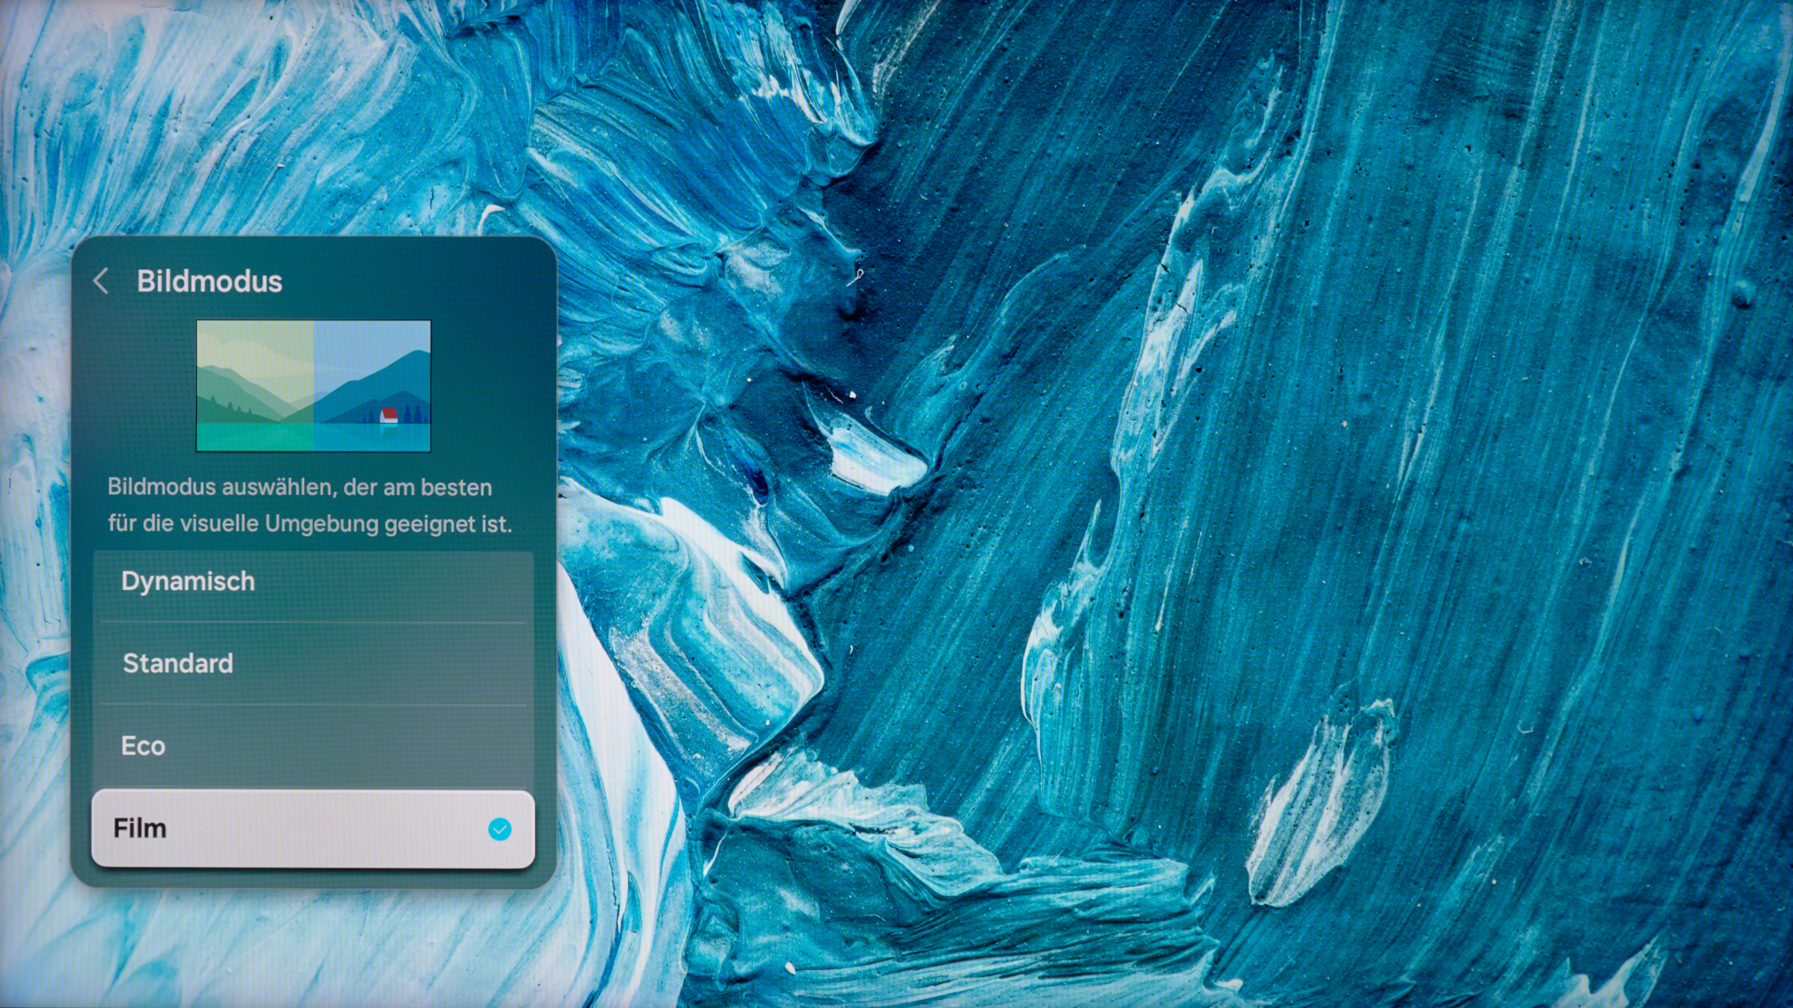The height and width of the screenshot is (1008, 1793).
Task: Click the blue-tinted right half of preview
Action: click(x=372, y=386)
